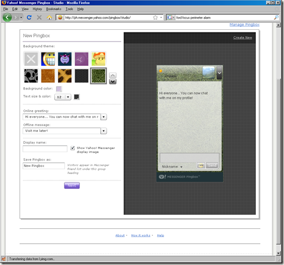Open the background color swatch picker
The height and width of the screenshot is (265, 284).
tap(59, 89)
